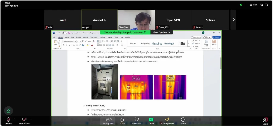Click the Zoom Share screen button
This screenshot has height=126, width=273.
(151, 121)
